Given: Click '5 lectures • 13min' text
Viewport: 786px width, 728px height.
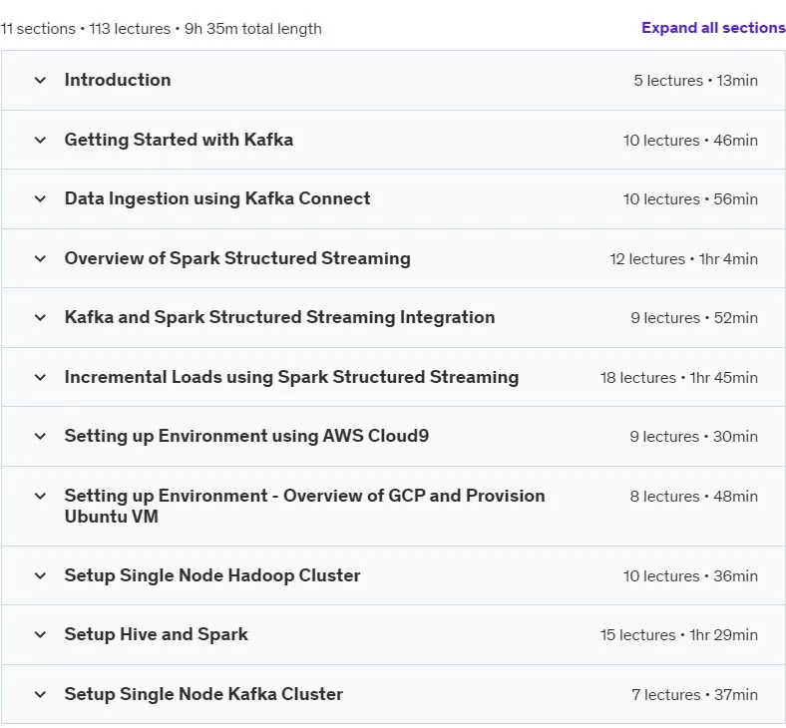Looking at the screenshot, I should tap(696, 81).
